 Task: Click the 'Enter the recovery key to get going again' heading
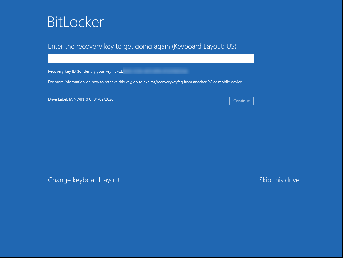tap(142, 46)
